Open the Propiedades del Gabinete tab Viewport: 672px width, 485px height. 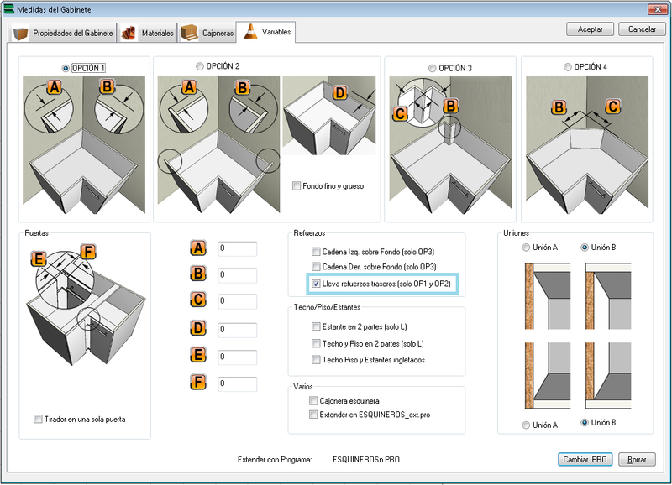(62, 33)
